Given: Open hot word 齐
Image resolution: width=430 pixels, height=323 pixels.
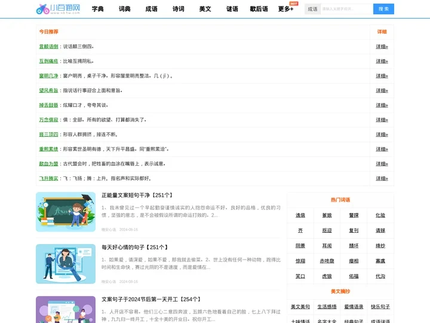Looking at the screenshot, I should pos(300,230).
